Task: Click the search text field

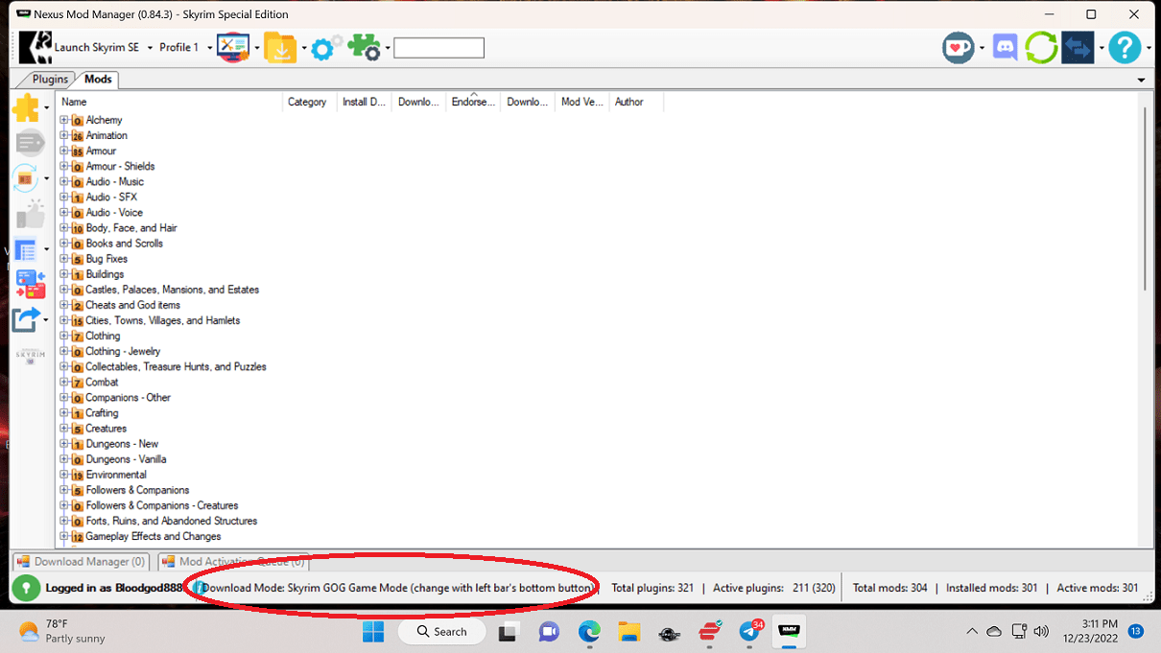Action: pyautogui.click(x=438, y=47)
